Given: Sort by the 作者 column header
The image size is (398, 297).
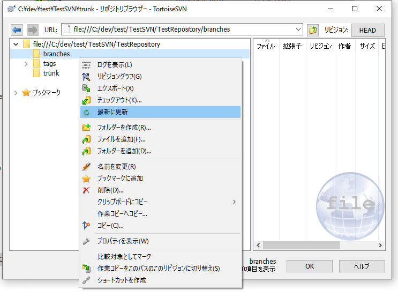Looking at the screenshot, I should [344, 46].
